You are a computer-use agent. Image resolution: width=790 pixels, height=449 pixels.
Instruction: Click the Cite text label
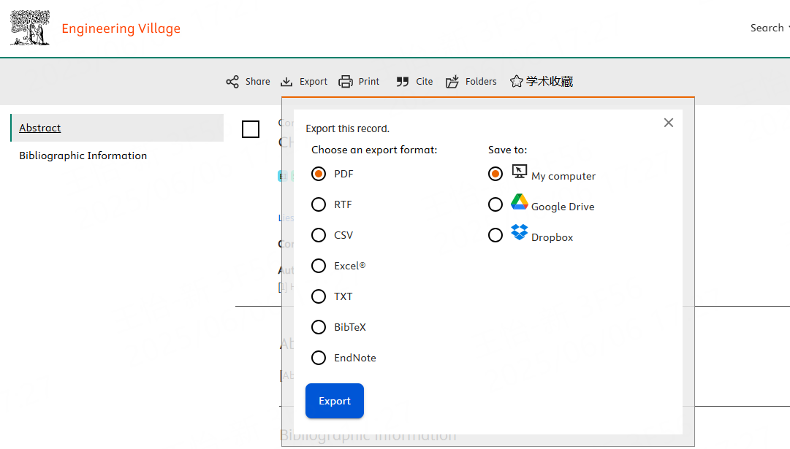point(424,82)
